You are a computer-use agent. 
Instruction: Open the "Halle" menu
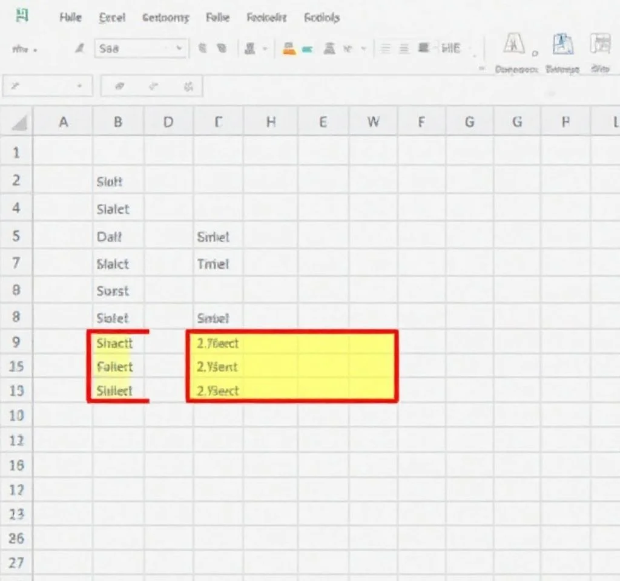pos(71,18)
